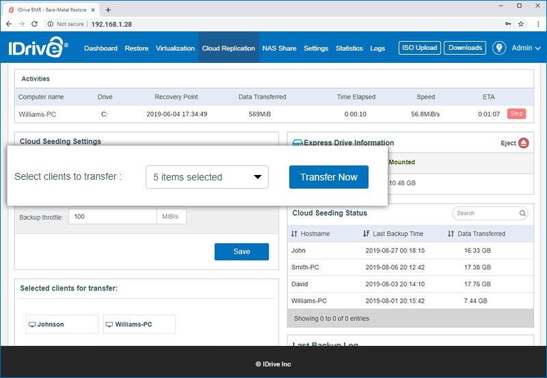Image resolution: width=547 pixels, height=378 pixels.
Task: Select the David hostname row
Action: 410,284
